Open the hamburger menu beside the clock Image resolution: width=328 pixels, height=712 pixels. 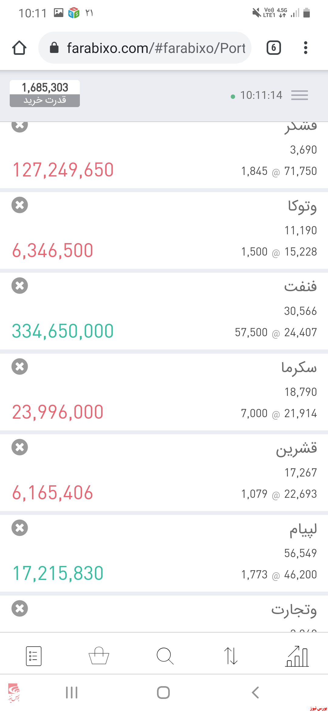coord(299,95)
